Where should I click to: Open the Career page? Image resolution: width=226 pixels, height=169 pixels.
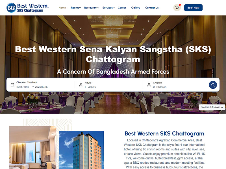[122, 8]
